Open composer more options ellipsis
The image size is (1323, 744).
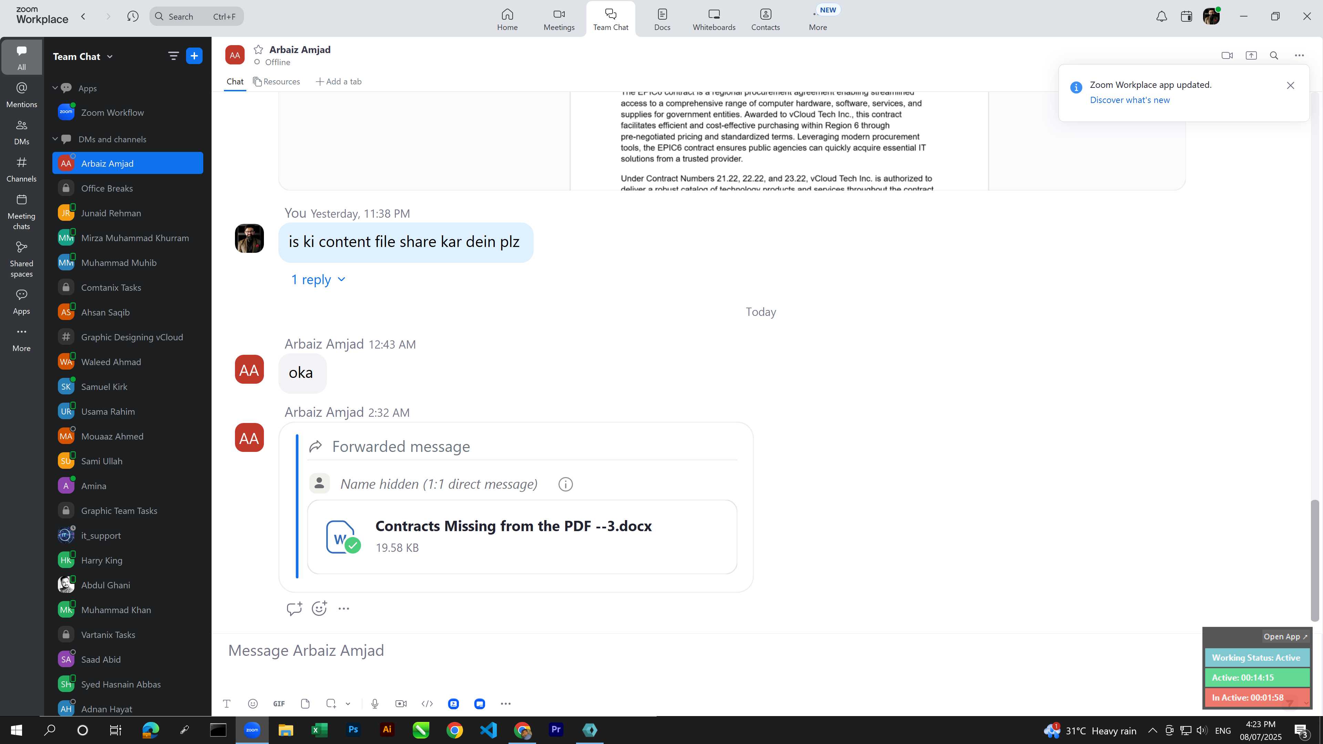pos(505,703)
